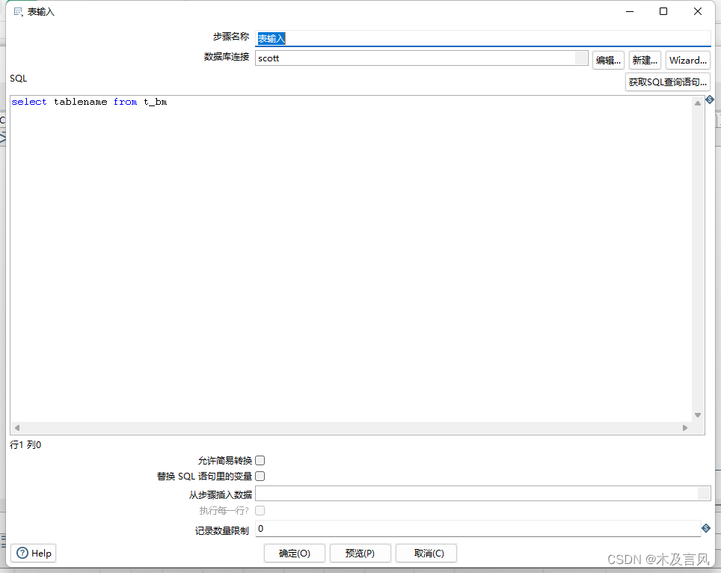Click the 获取SQL查询语句... button
721x573 pixels.
[668, 82]
